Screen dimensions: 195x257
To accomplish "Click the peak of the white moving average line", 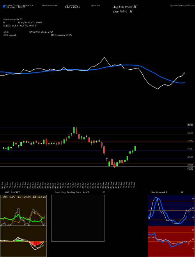I will pos(104,57).
